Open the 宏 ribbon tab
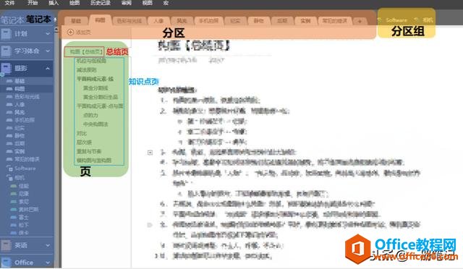 coord(166,3)
